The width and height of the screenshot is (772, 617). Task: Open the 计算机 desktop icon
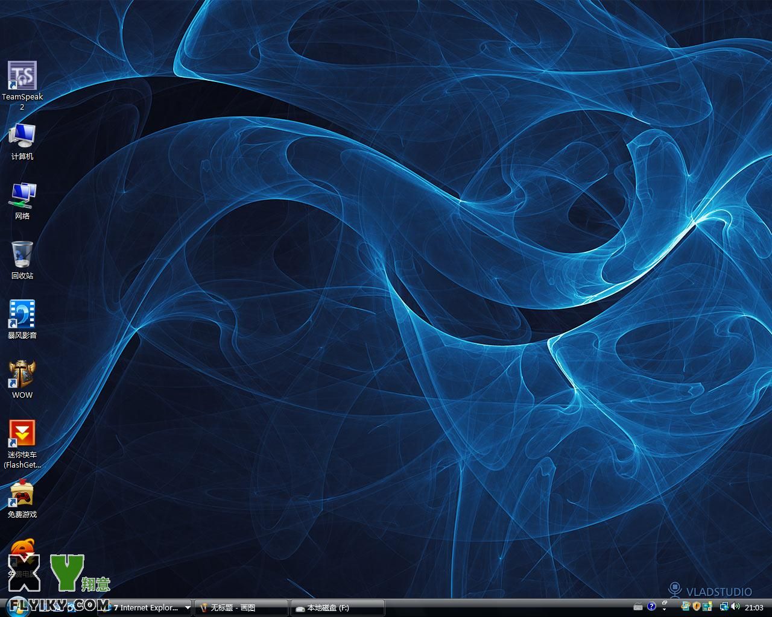(22, 142)
